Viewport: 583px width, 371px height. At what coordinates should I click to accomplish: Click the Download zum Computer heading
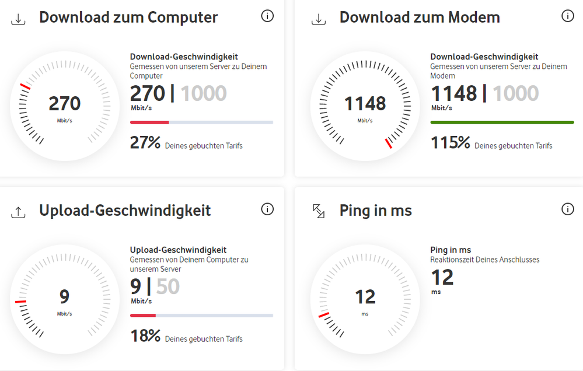pos(128,17)
